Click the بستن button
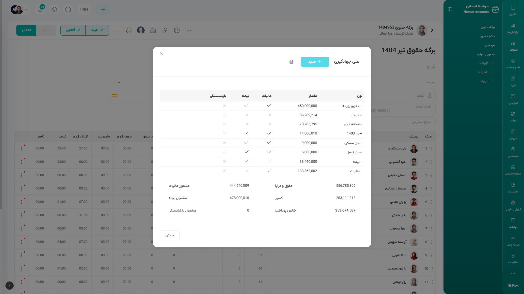Screen dimensions: 524x294 click(x=169, y=235)
